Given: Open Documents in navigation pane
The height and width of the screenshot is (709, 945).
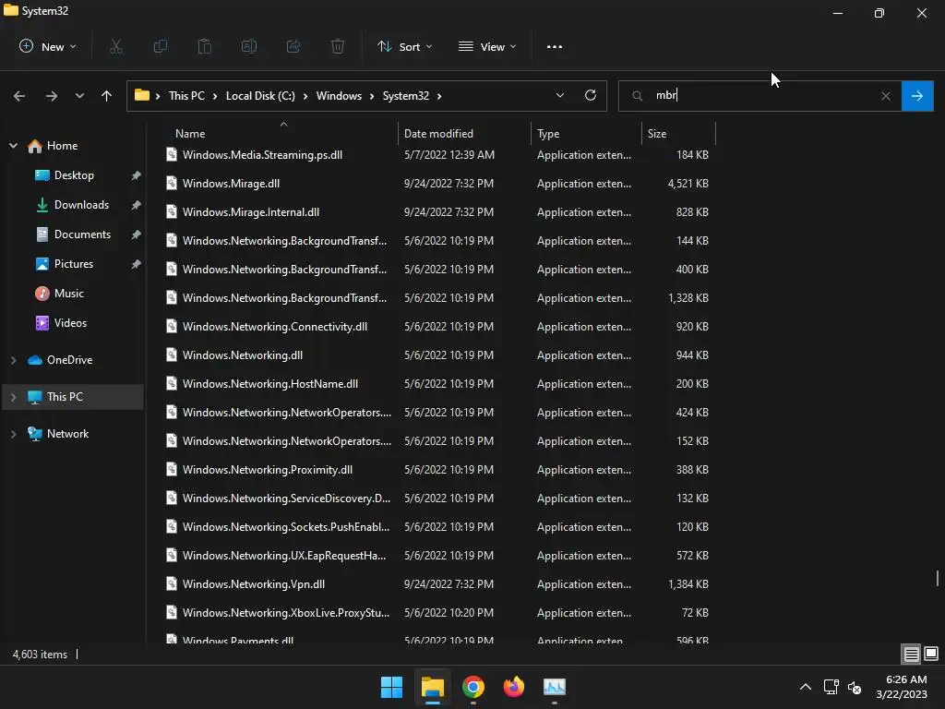Looking at the screenshot, I should [x=82, y=234].
